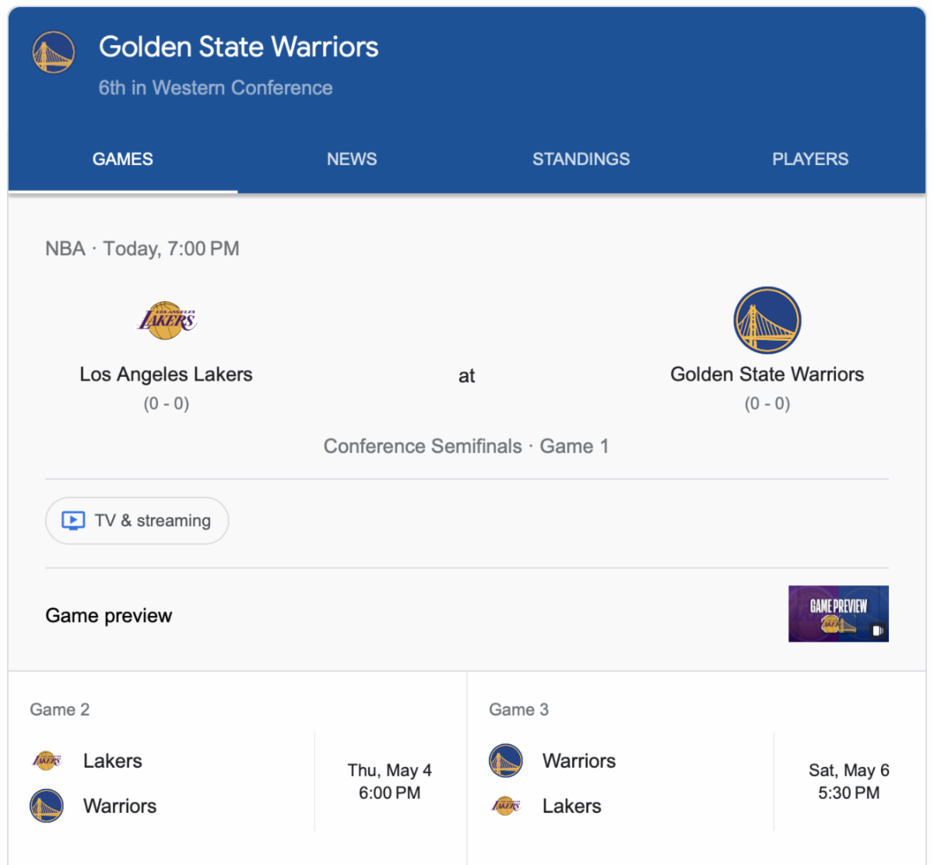
Task: Click the Warriors logo in the header
Action: coord(53,52)
